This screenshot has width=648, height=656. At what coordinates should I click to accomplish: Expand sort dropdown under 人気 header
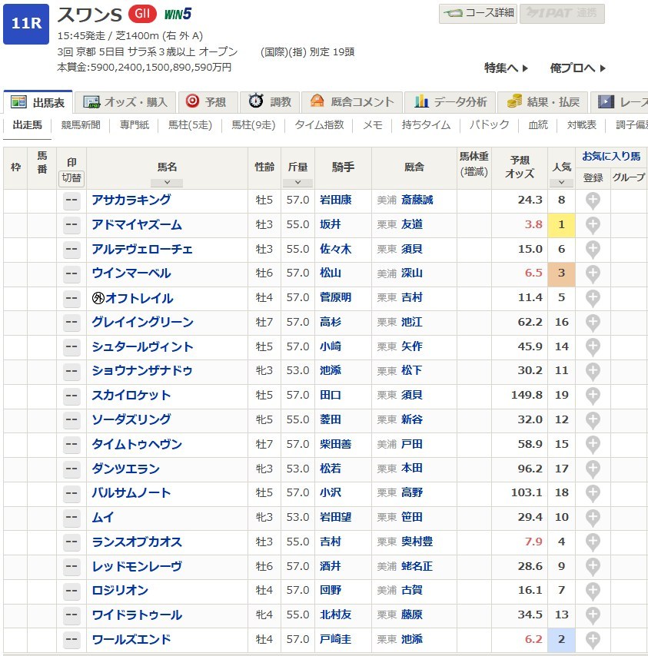[561, 183]
